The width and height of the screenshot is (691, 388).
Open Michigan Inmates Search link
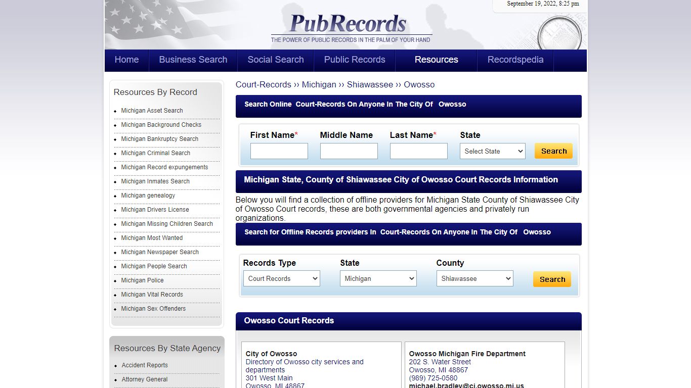tap(155, 181)
